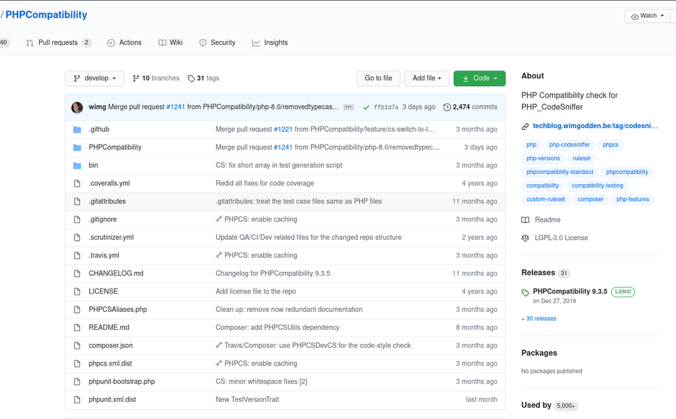The image size is (676, 419).
Task: Click the php-codesniffer topic tag
Action: 569,145
